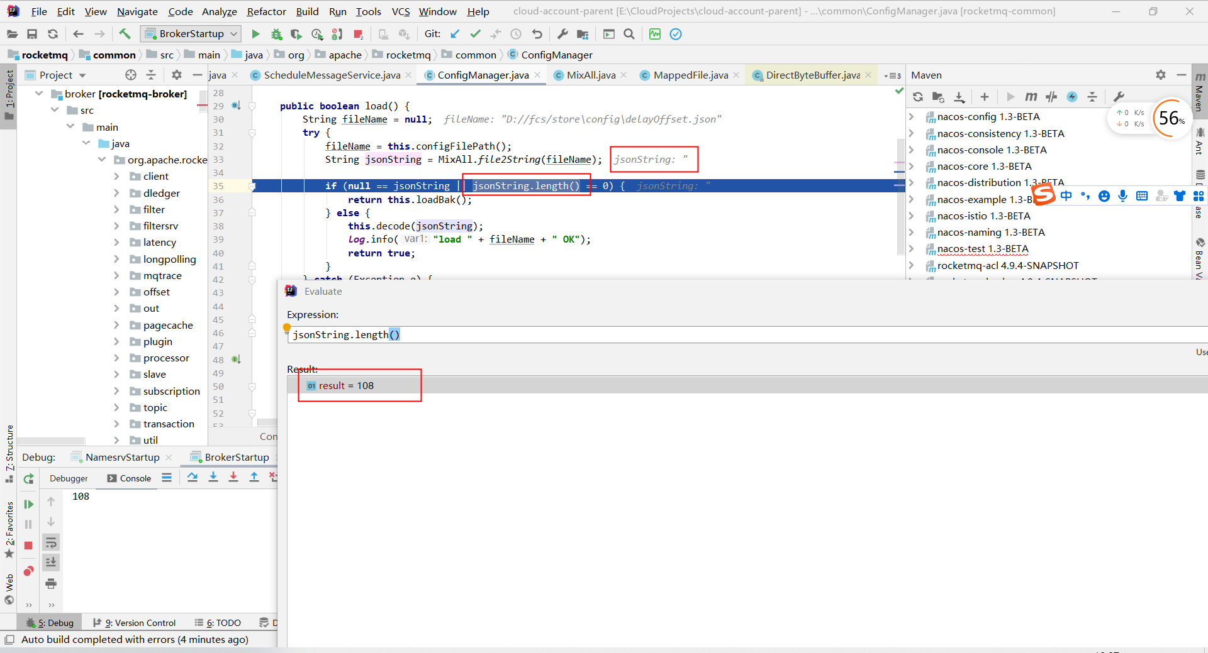Collapse the broker module in Project tree

point(39,94)
